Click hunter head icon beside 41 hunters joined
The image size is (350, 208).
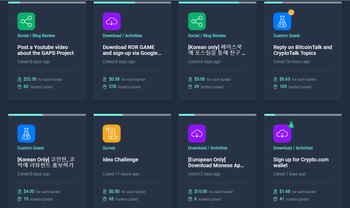275,199
